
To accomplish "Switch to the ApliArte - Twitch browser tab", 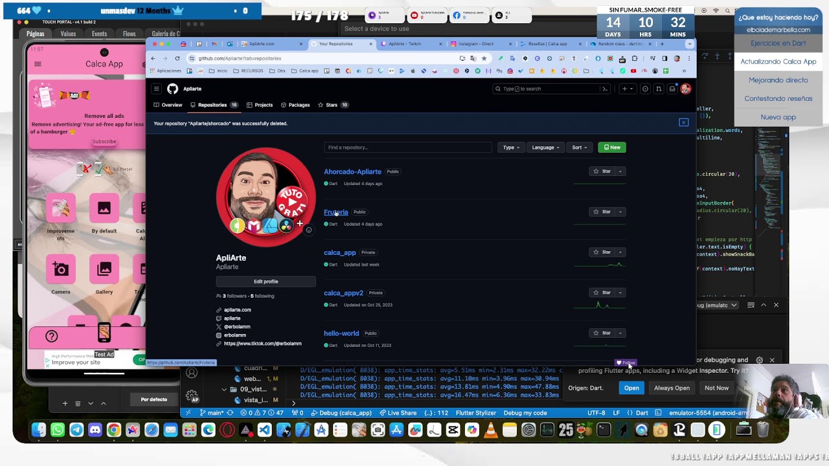I will click(408, 44).
